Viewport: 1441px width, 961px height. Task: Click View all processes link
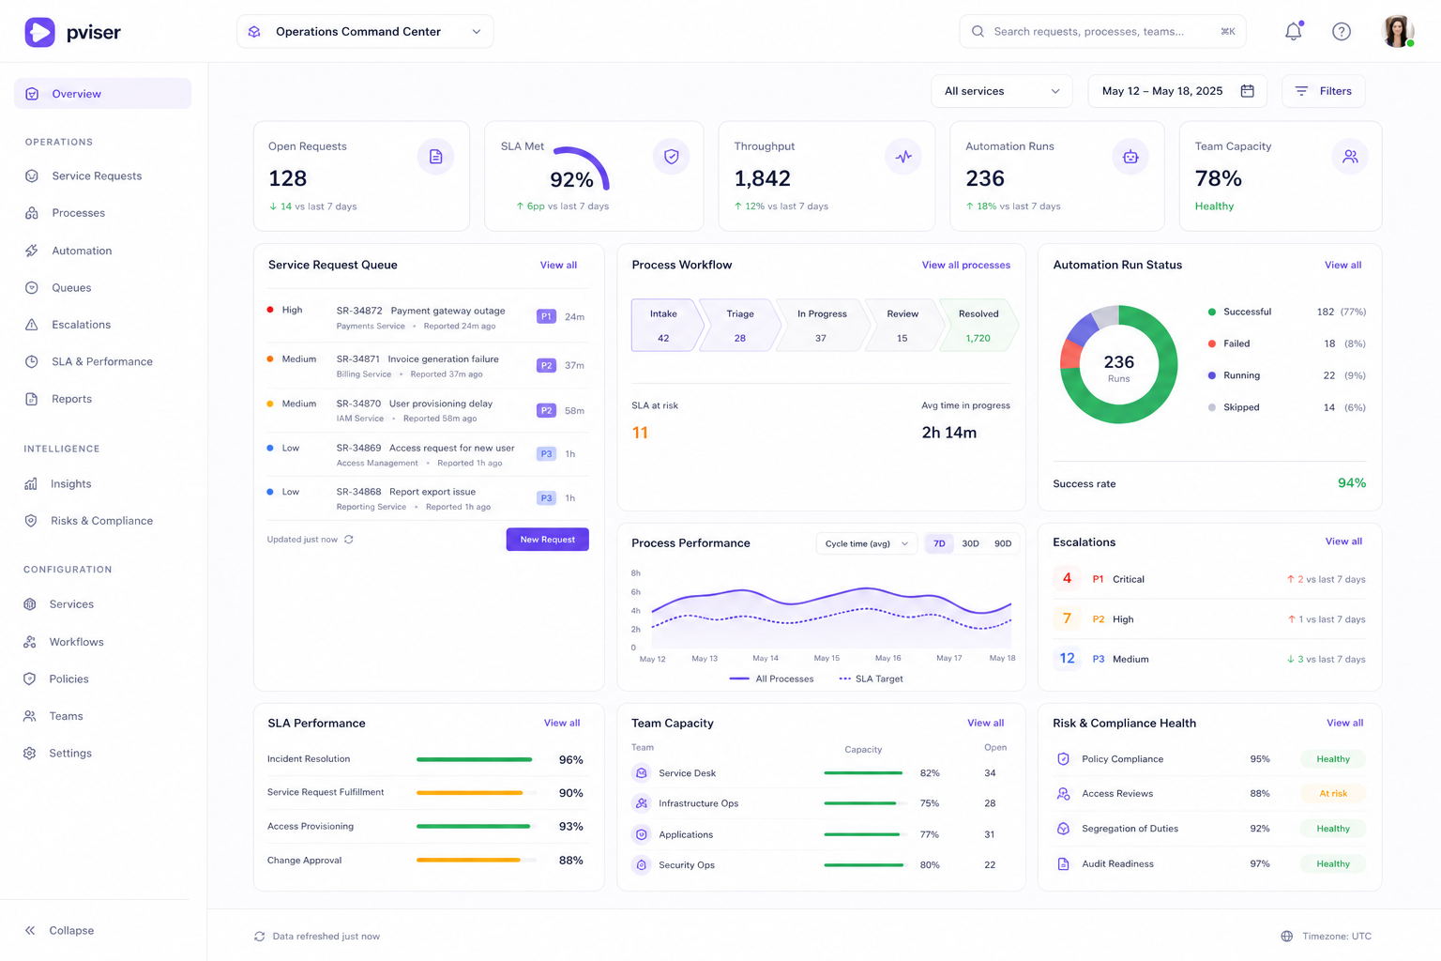click(966, 266)
